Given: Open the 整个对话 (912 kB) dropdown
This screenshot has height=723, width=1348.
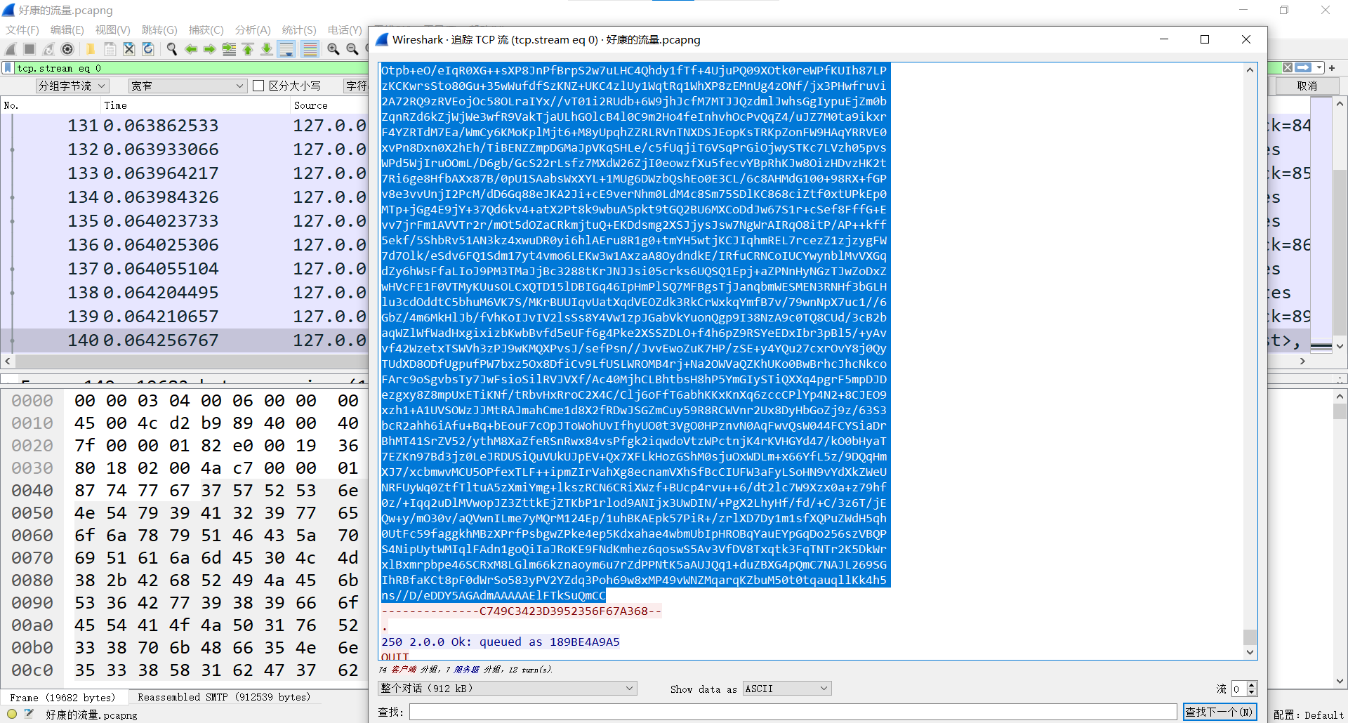Looking at the screenshot, I should point(507,689).
